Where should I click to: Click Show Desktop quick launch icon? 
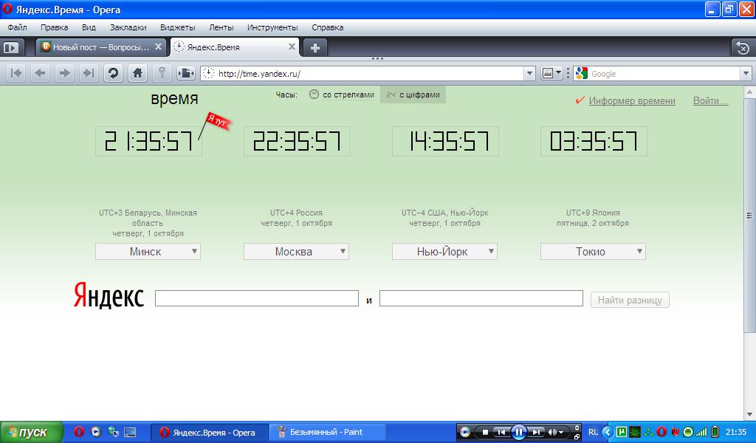130,432
